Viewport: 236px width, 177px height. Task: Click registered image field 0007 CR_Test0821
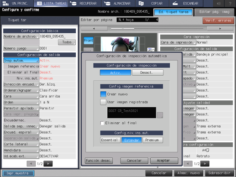[131, 113]
